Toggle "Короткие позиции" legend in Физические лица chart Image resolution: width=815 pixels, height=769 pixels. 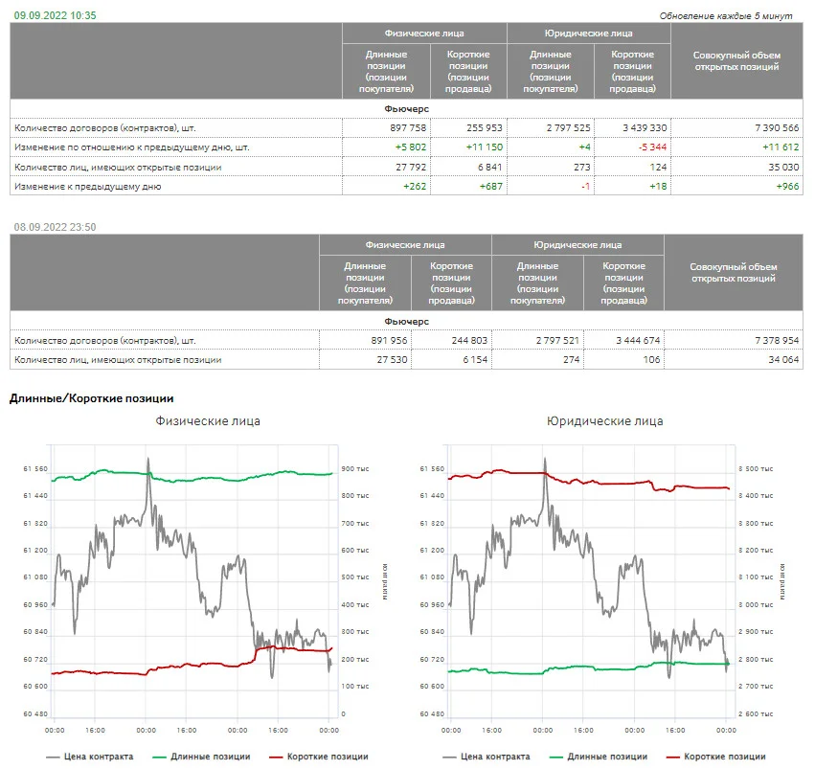tap(319, 757)
